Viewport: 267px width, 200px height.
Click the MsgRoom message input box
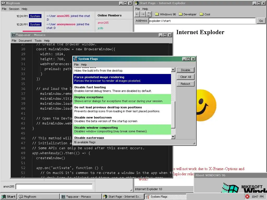click(54, 186)
